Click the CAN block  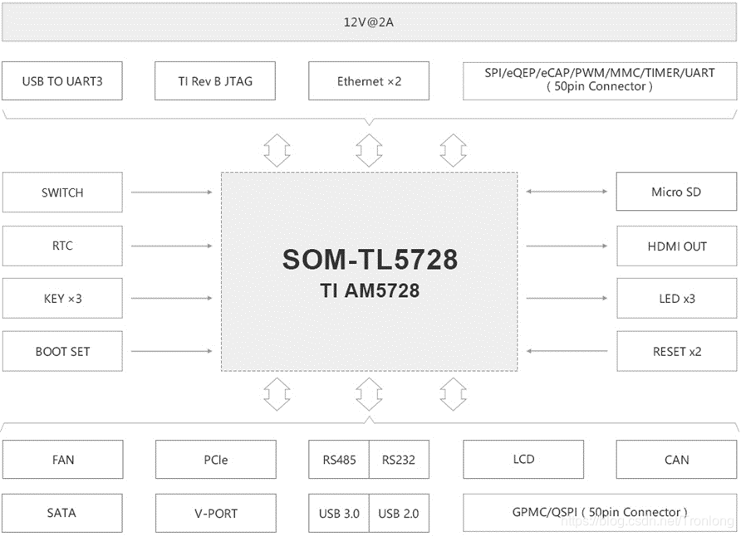click(x=676, y=460)
